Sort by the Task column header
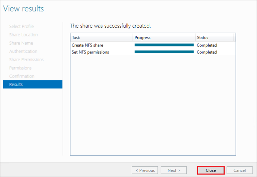Image resolution: width=257 pixels, height=177 pixels. [x=102, y=37]
